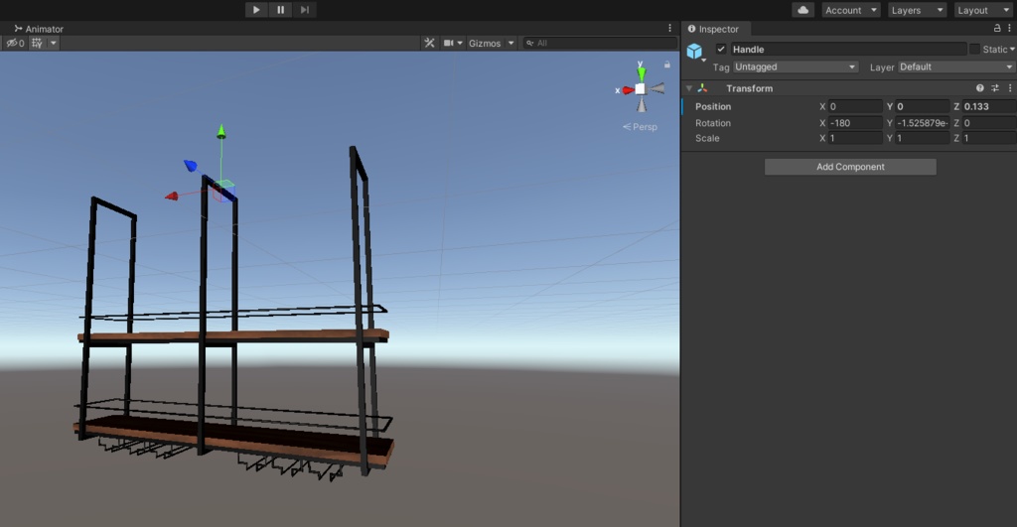Screen dimensions: 1017x527
Task: Click the Rotation Y field
Action: (923, 122)
